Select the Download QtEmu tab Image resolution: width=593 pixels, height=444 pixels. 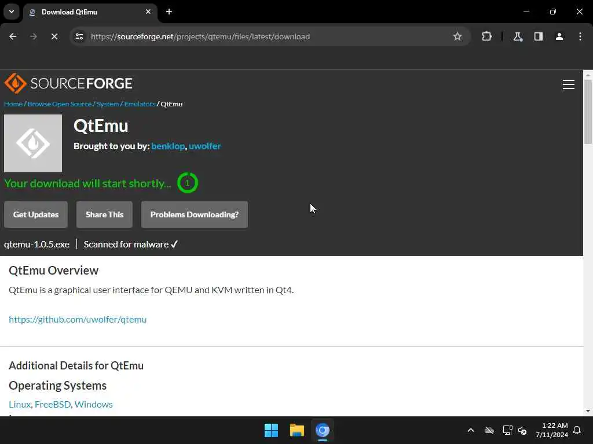tap(91, 12)
